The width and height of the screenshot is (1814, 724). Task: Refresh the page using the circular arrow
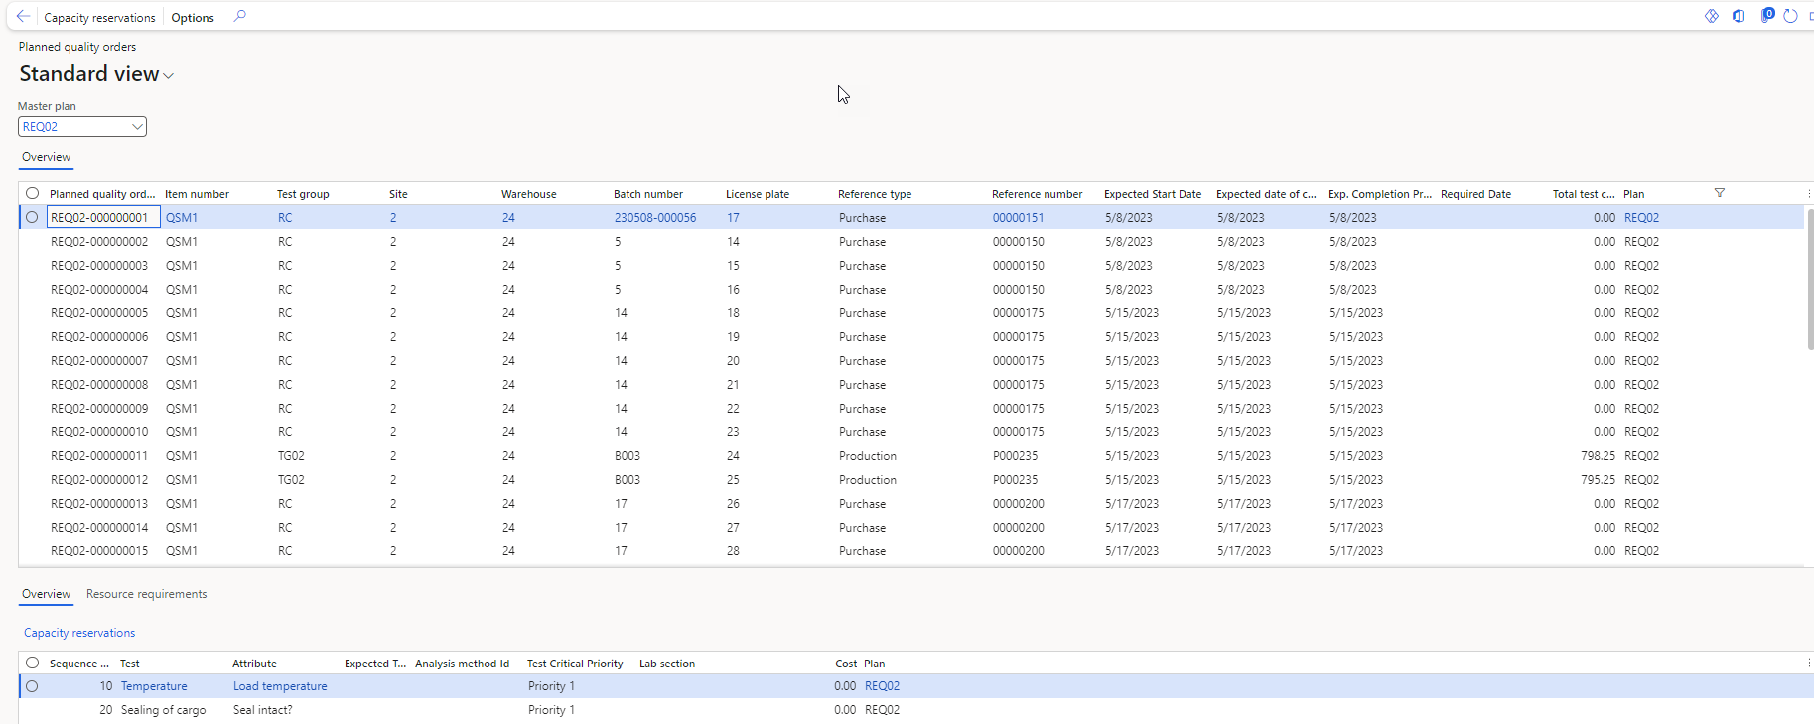(x=1790, y=16)
